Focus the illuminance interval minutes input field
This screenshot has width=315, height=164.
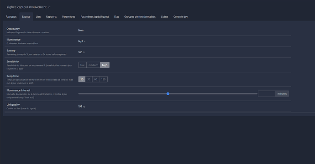267,94
